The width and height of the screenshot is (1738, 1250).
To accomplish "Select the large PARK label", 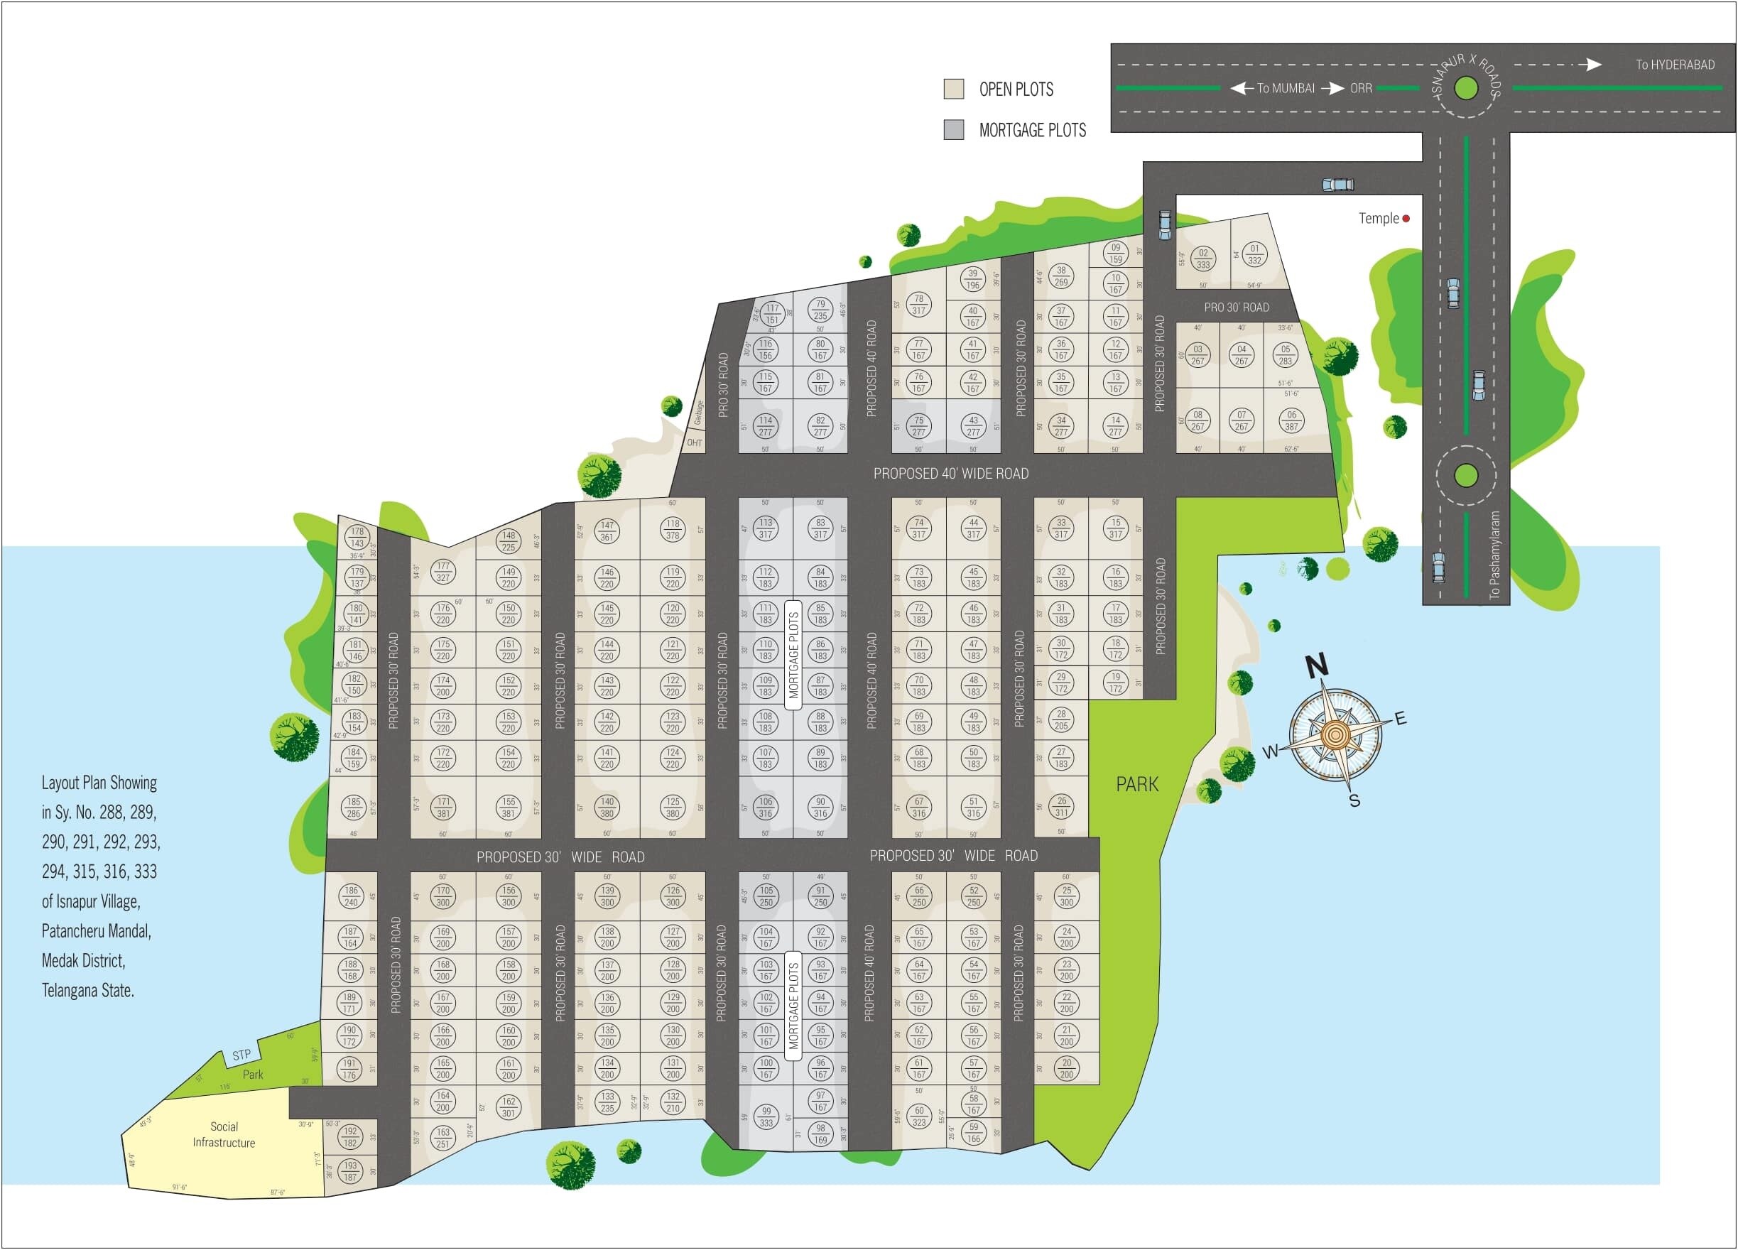I will pyautogui.click(x=1137, y=784).
